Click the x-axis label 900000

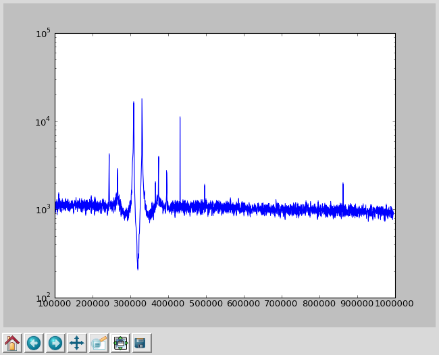[x=357, y=304]
